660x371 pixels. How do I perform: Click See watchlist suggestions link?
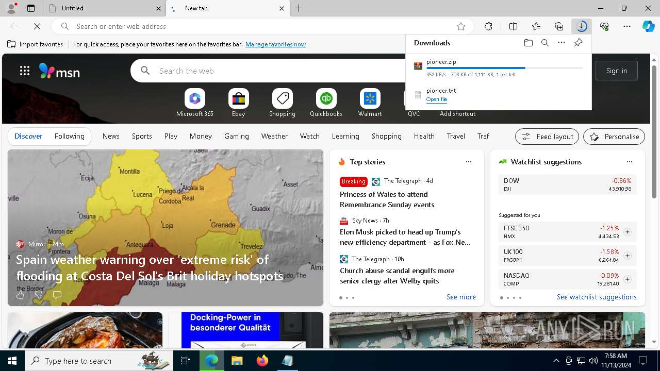point(597,297)
